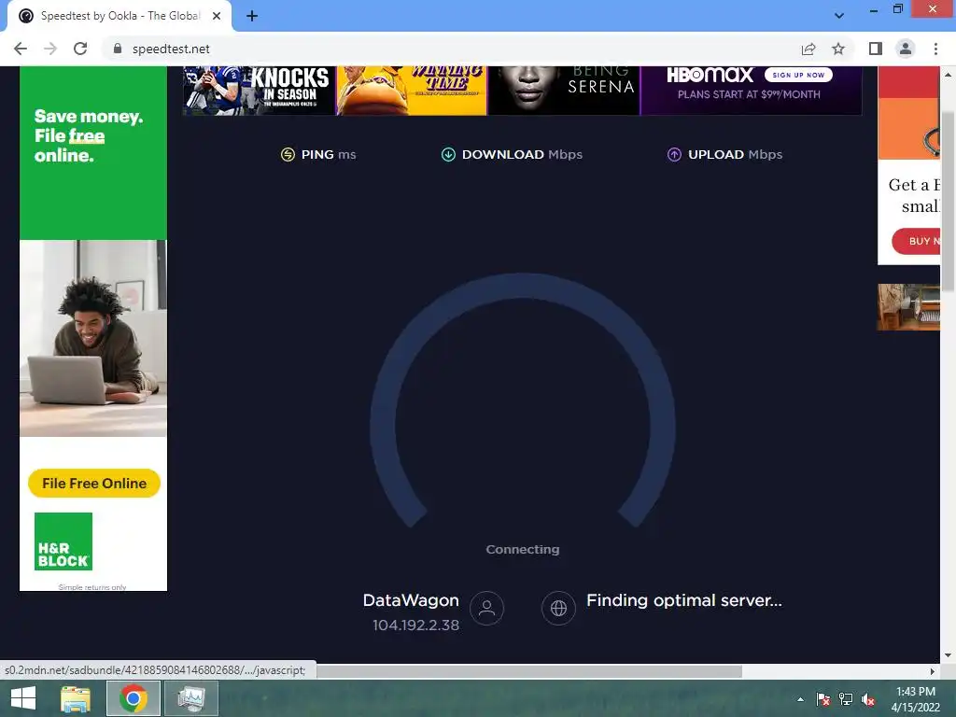This screenshot has height=717, width=956.
Task: Reload the speedtest.net page
Action: pyautogui.click(x=80, y=49)
